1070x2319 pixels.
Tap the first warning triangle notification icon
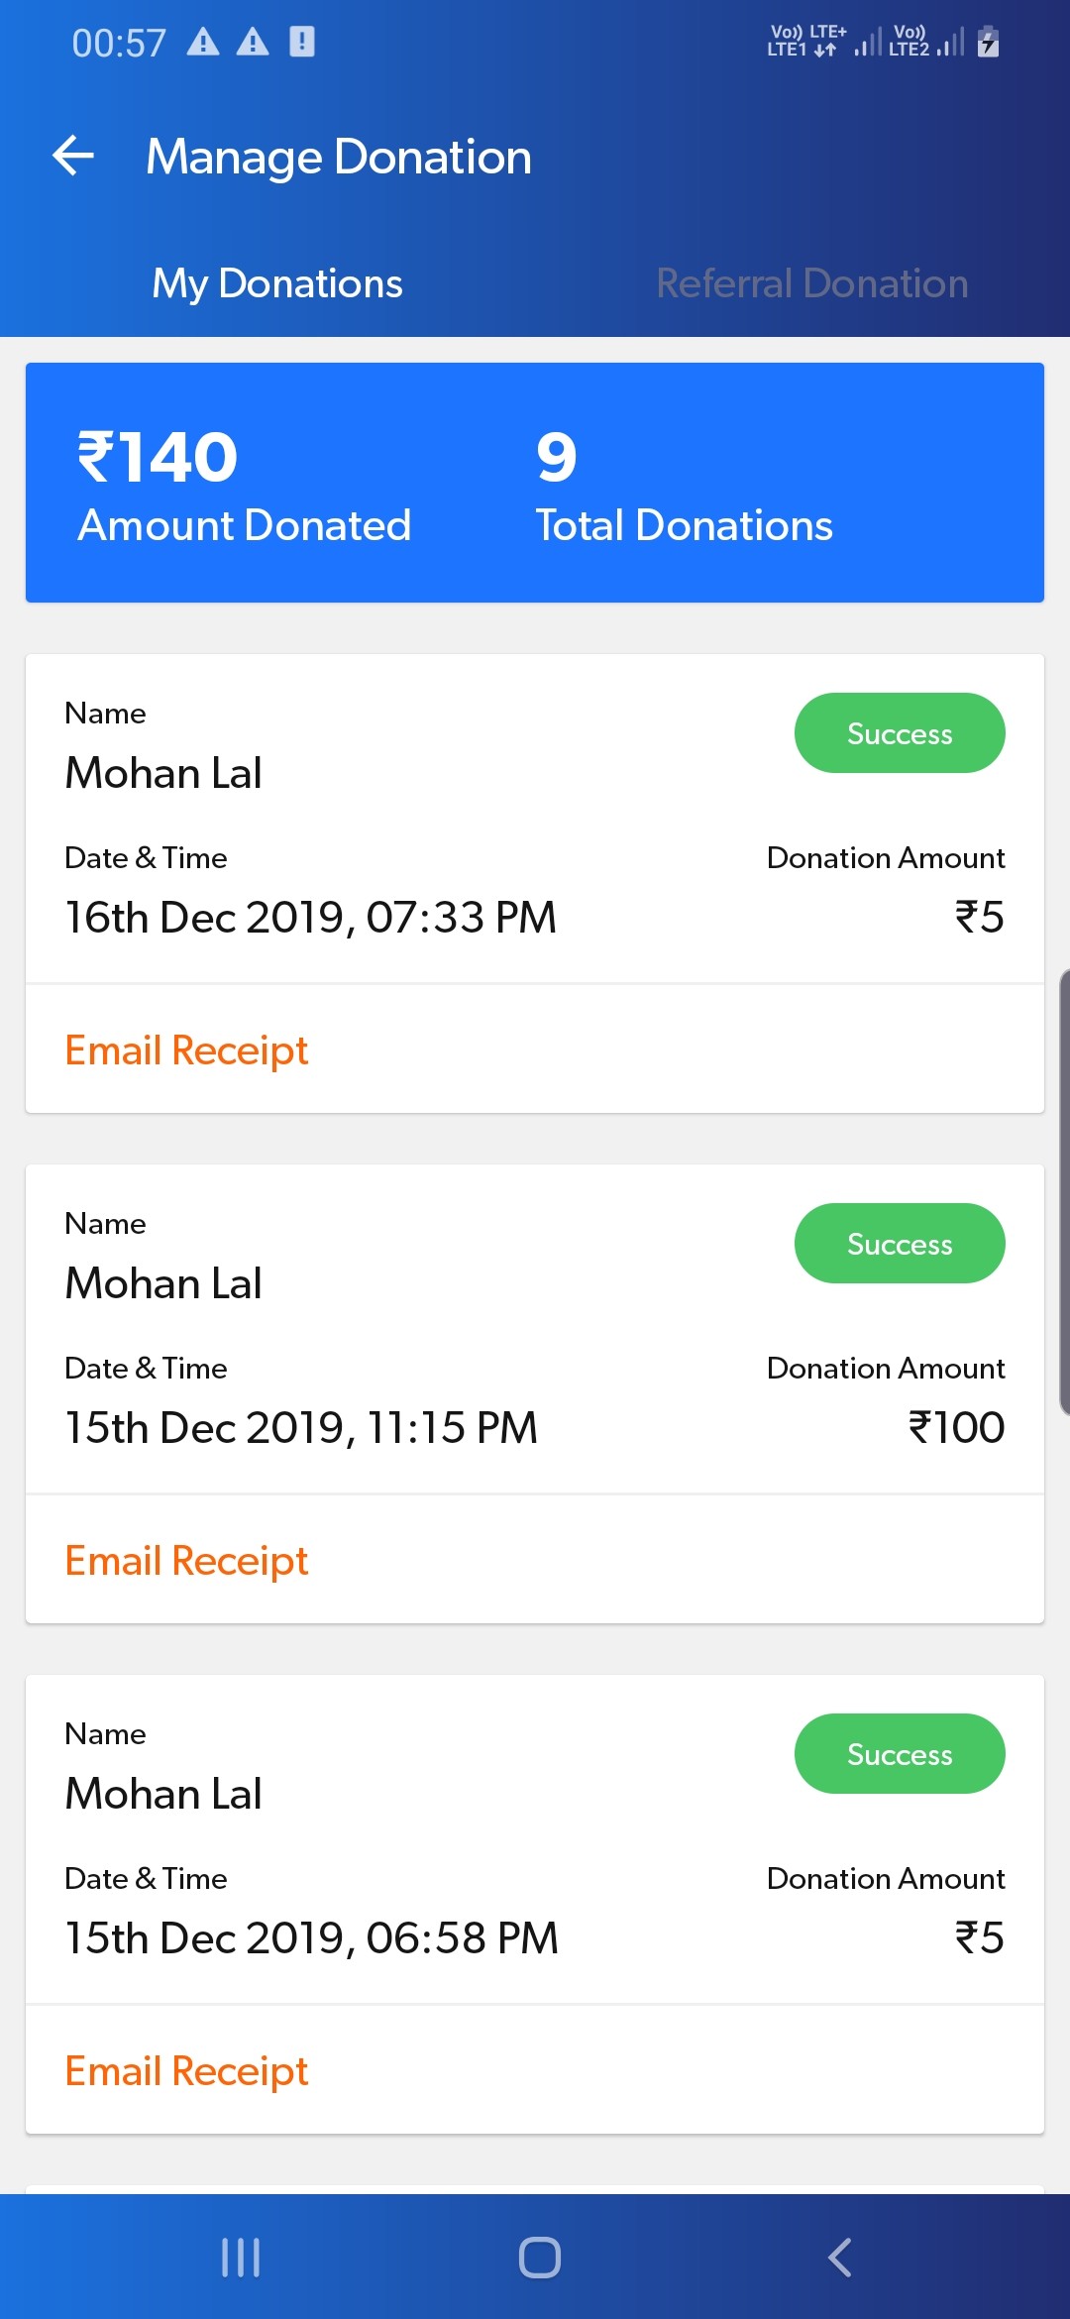[x=203, y=43]
